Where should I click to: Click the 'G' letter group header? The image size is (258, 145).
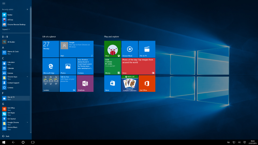pyautogui.click(x=3, y=104)
